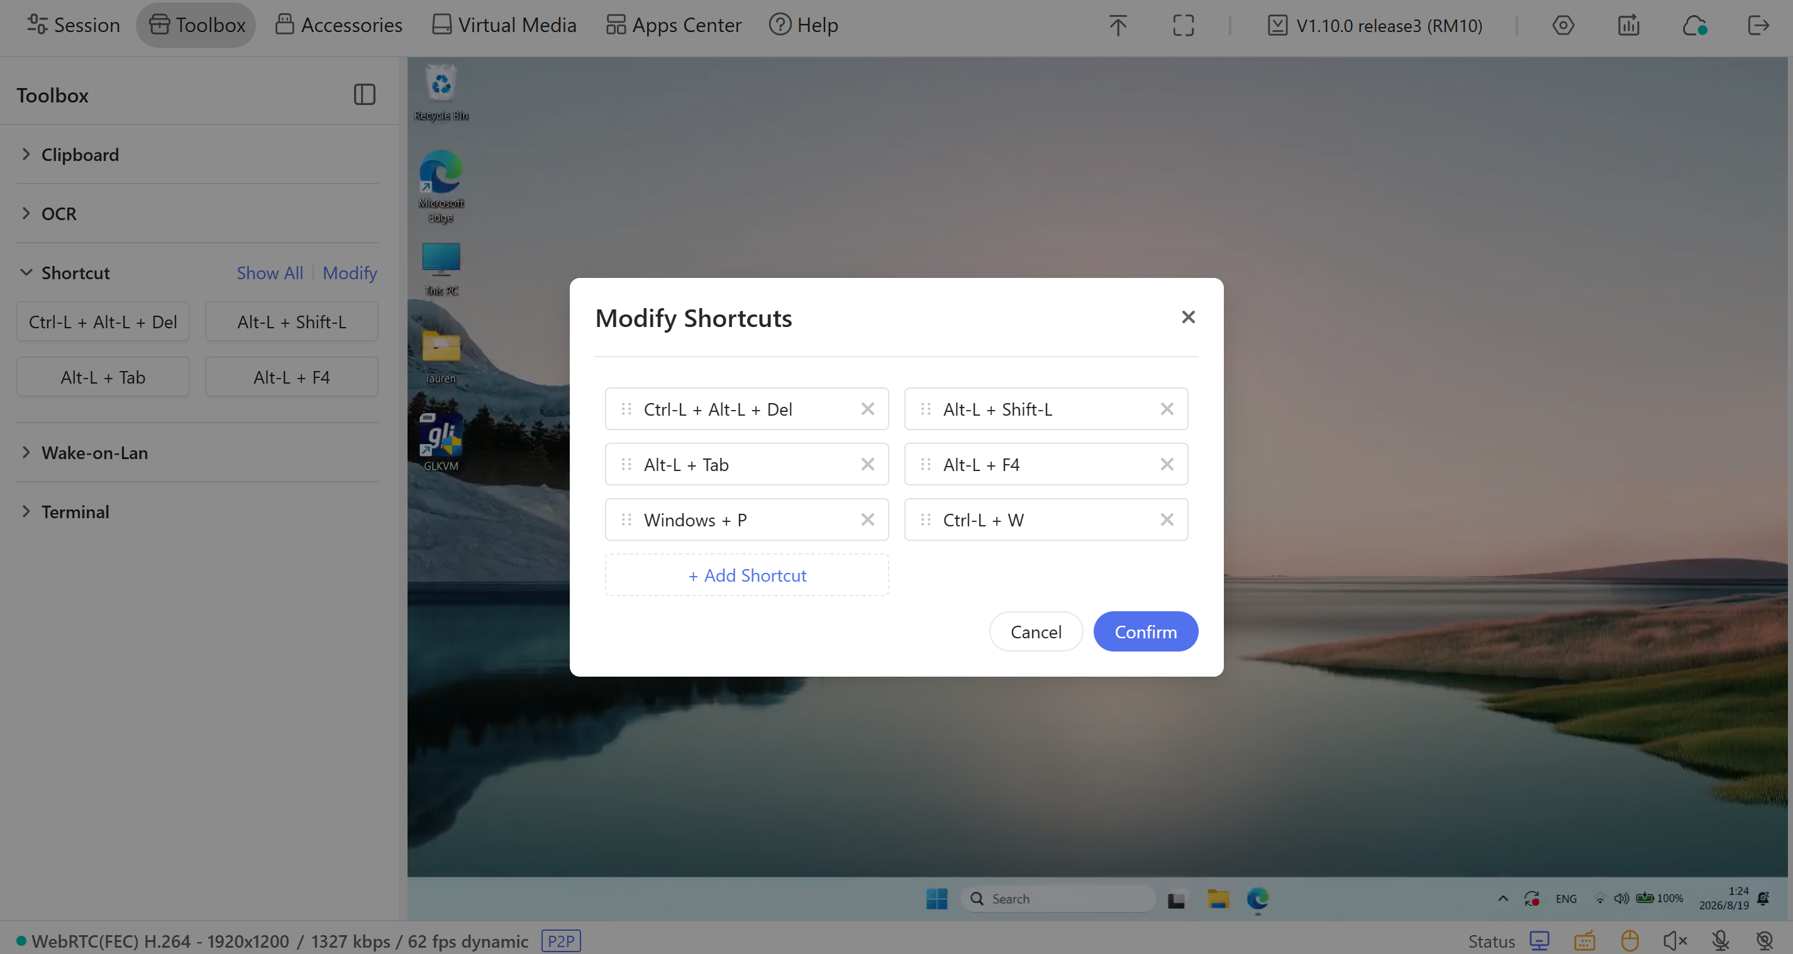Viewport: 1793px width, 954px height.
Task: Open the remote clock 1:24 date panel
Action: point(1724,898)
